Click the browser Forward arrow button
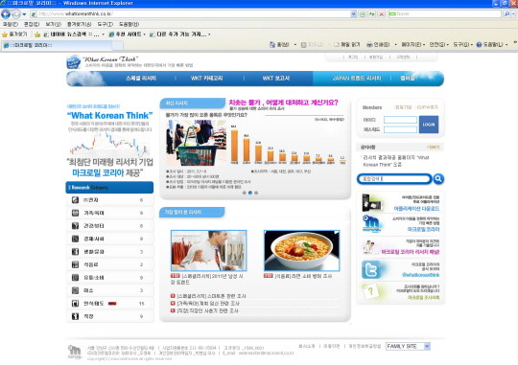518x365 pixels. point(15,14)
